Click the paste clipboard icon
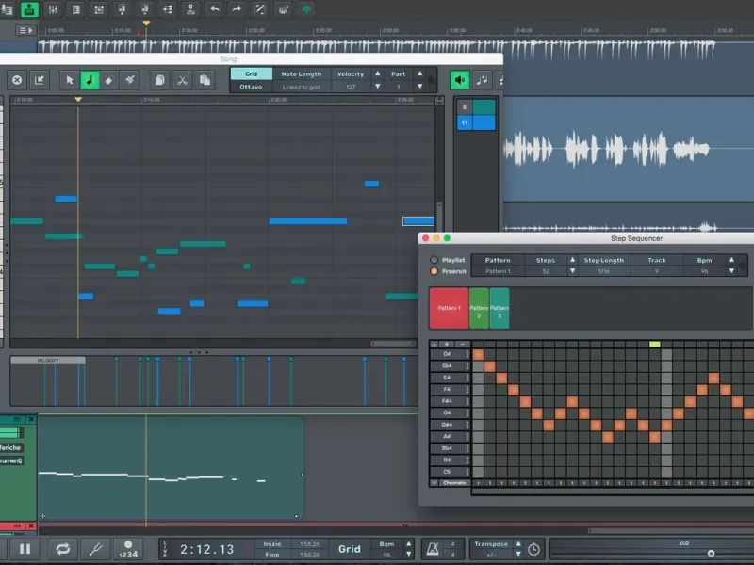Viewport: 754px width, 565px height. click(x=204, y=80)
